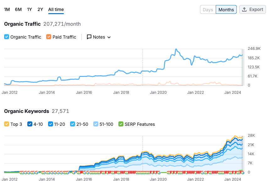271x187 pixels.
Task: Disable the Organic Traffic checkbox
Action: point(7,37)
